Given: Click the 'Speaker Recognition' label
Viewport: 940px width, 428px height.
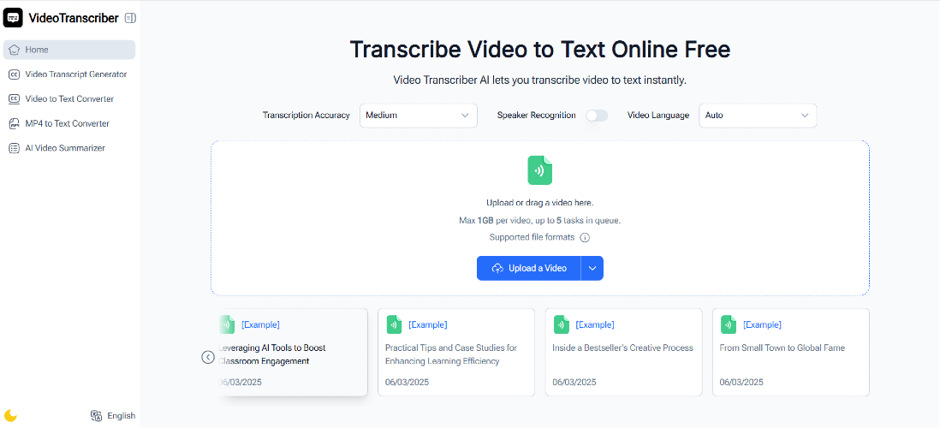Looking at the screenshot, I should click(537, 115).
